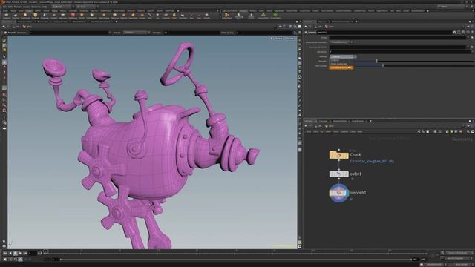Click the yellow sticky note icon in the network toolbar
The image size is (475, 267).
(x=451, y=131)
